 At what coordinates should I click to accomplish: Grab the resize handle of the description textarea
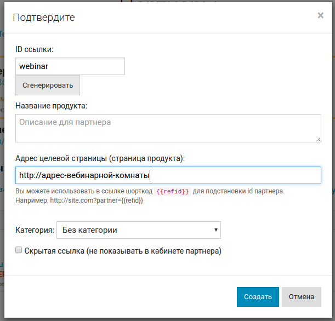[318, 139]
